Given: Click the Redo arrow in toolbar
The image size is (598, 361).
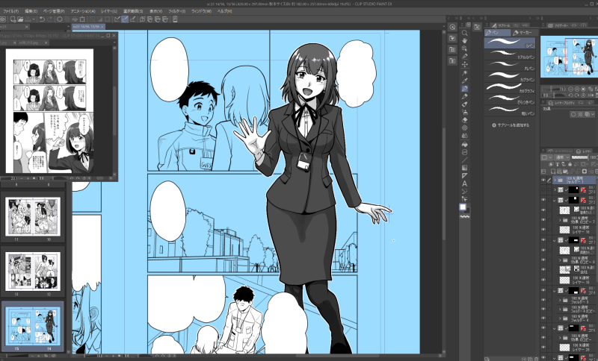Looking at the screenshot, I should click(50, 19).
